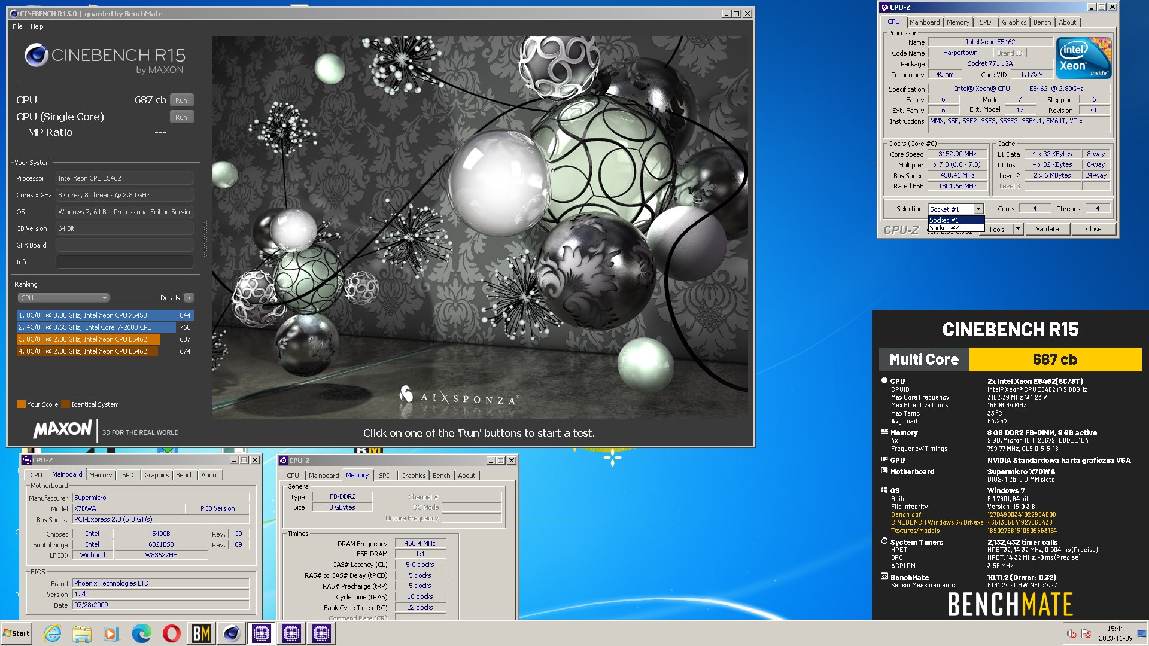Screen dimensions: 1149x646
Task: Open About tab in CPU-Z Memory window
Action: (467, 476)
